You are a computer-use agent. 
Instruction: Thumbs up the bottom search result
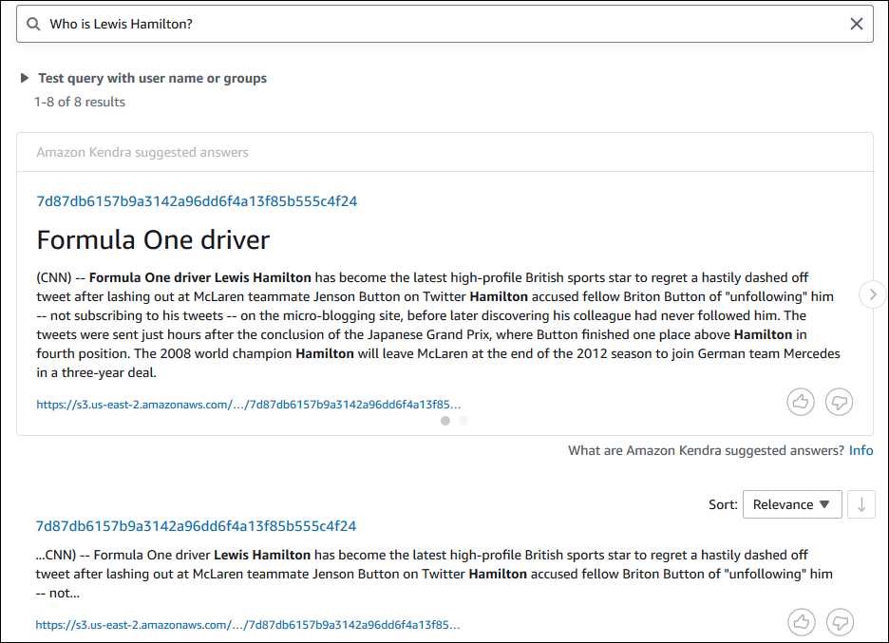801,622
